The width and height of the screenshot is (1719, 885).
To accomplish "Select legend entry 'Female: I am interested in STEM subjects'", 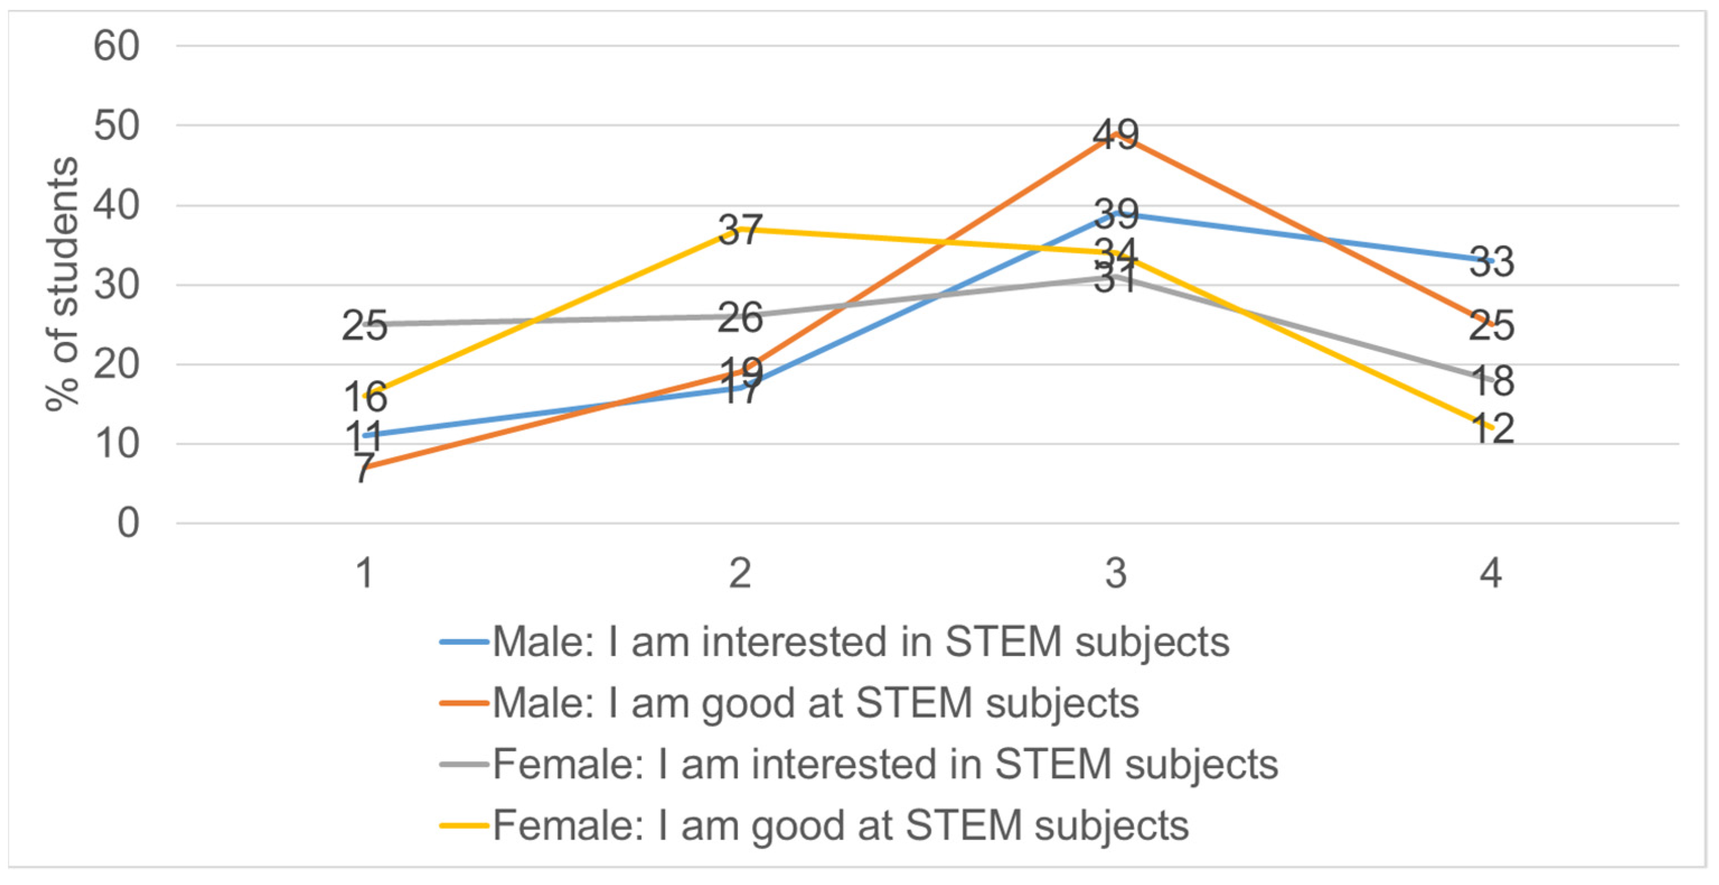I will coord(885,764).
